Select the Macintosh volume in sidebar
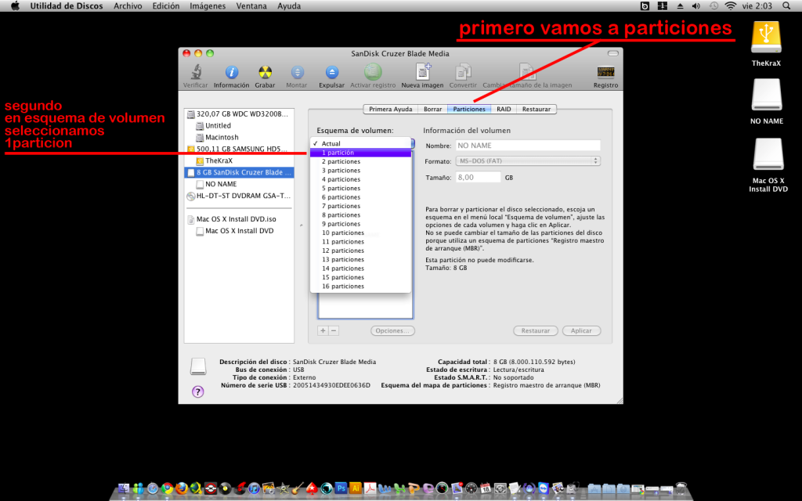This screenshot has width=802, height=501. 239,138
